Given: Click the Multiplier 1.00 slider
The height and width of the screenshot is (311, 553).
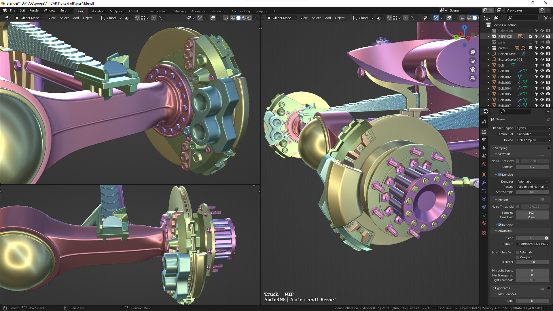Looking at the screenshot, I should pyautogui.click(x=532, y=262).
